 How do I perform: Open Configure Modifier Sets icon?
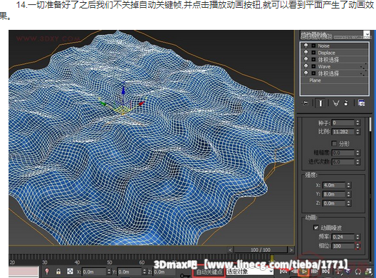point(361,103)
